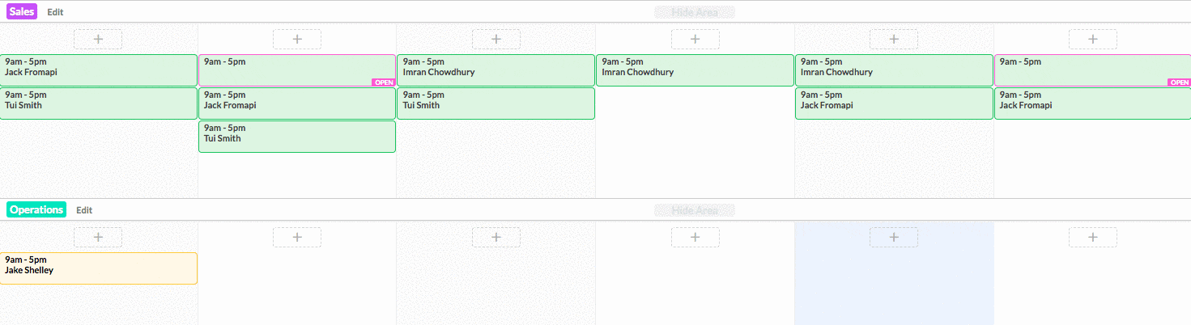Screen dimensions: 1191x325
Task: Add a Sales shift in the fourth column
Action: (695, 39)
